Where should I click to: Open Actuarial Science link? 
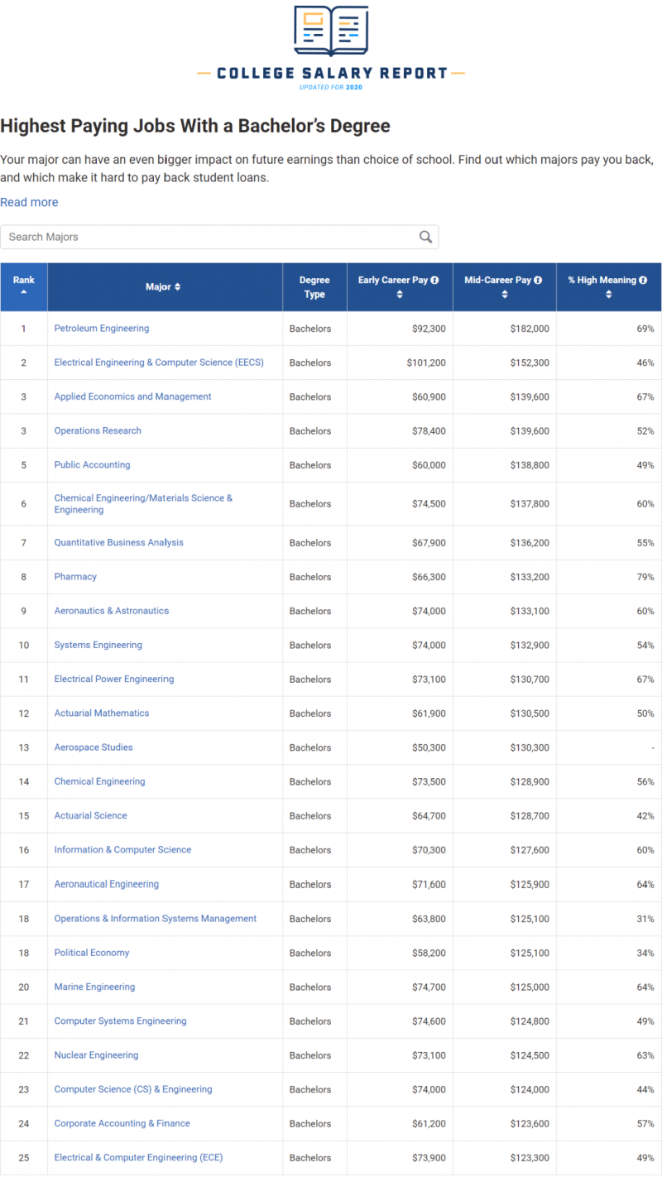coord(90,815)
